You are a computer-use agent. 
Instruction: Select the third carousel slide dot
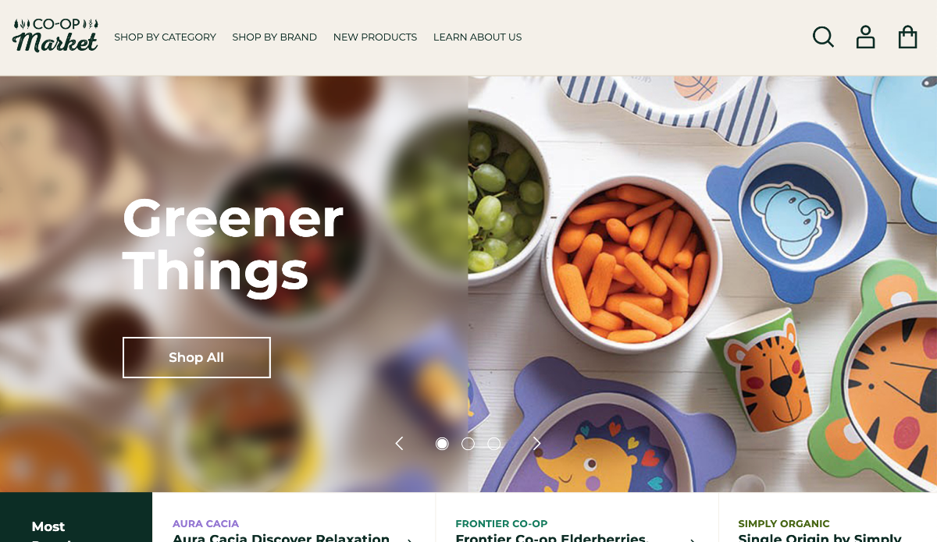[x=494, y=444]
